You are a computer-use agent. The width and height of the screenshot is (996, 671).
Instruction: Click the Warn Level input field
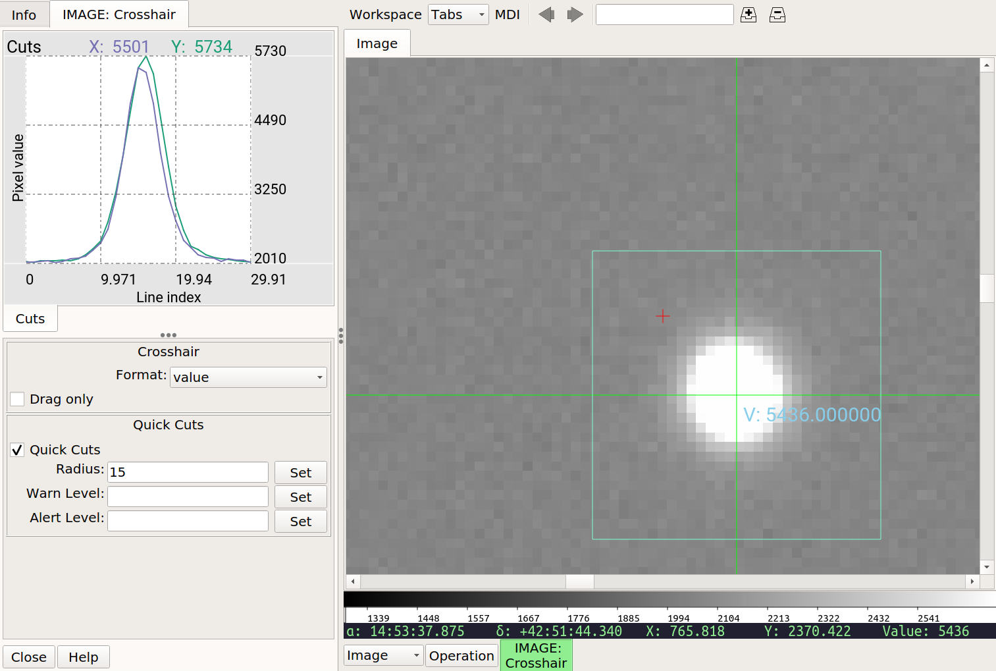[x=188, y=497]
